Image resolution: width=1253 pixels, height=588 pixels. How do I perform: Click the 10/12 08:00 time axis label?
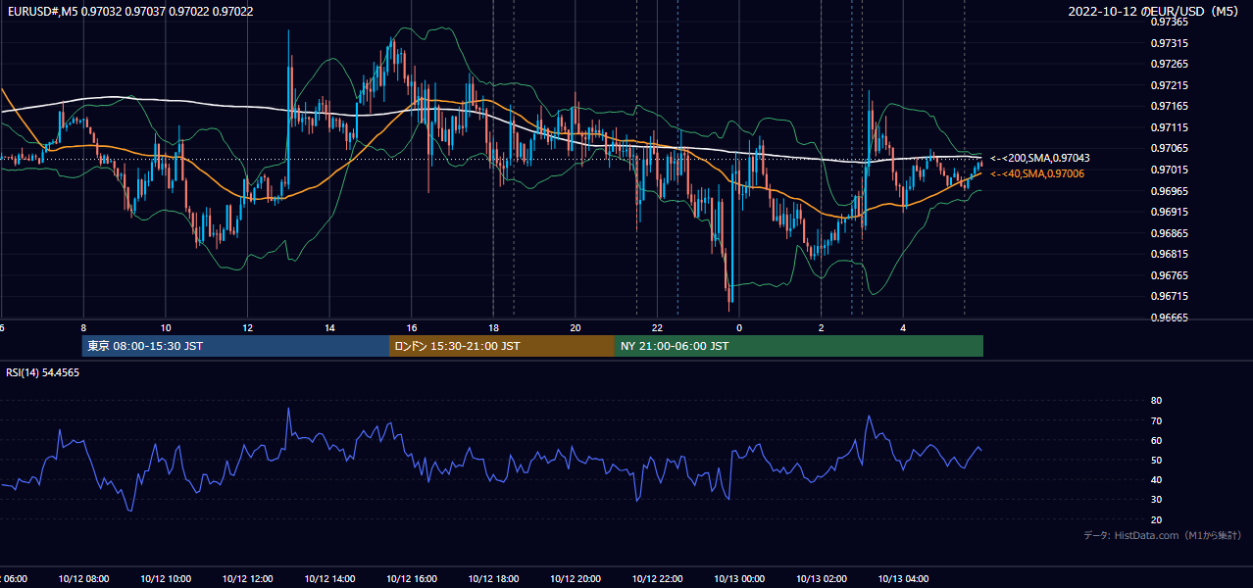tap(83, 579)
